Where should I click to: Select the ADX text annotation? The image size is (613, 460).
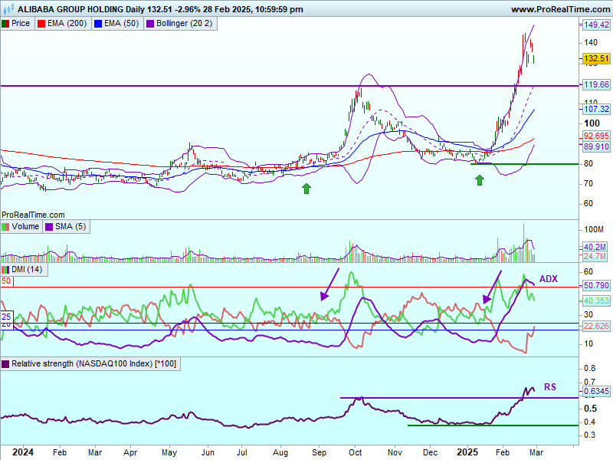(549, 278)
